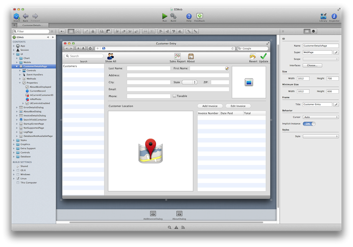Screen dimensions: 353x247
Task: Uncheck the Linux build target
Action: 18,178
